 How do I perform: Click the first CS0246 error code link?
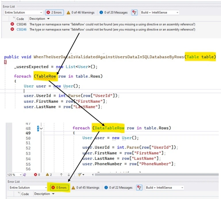(x=22, y=24)
